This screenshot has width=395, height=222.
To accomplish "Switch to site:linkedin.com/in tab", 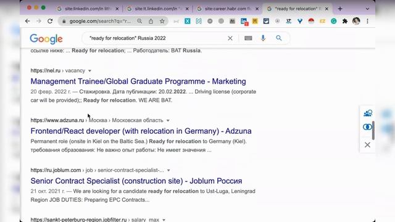I will [88, 9].
